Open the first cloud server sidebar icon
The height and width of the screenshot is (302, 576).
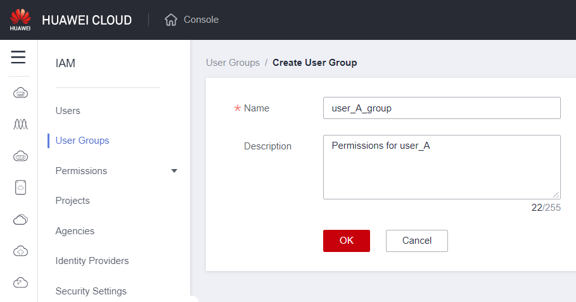[20, 93]
